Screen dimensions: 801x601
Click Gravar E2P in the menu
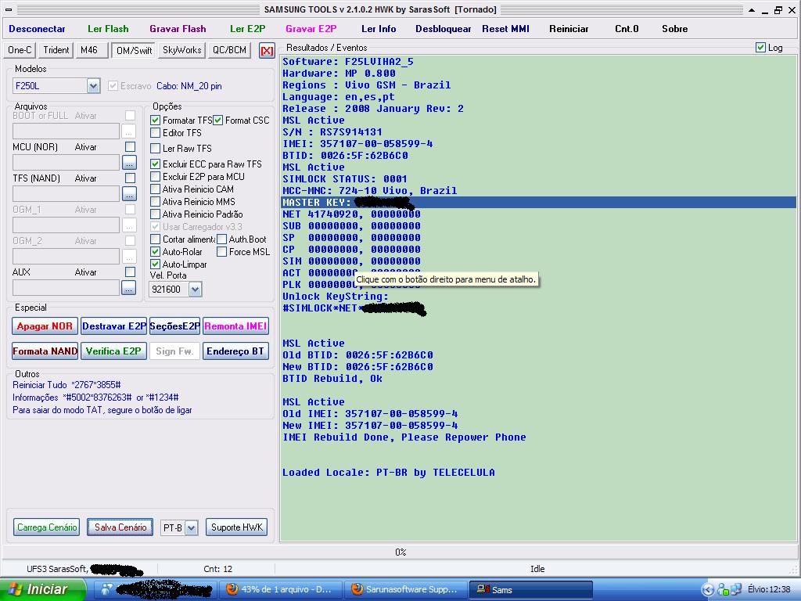[x=311, y=29]
